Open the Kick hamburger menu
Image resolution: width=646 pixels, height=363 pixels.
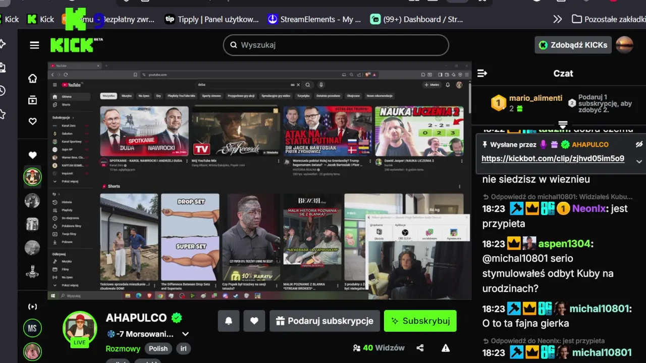(x=34, y=45)
